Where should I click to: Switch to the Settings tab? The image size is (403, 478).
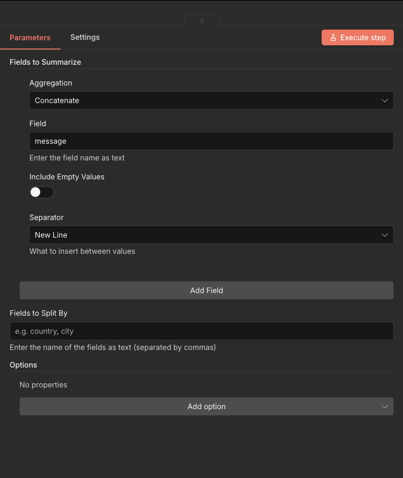85,37
